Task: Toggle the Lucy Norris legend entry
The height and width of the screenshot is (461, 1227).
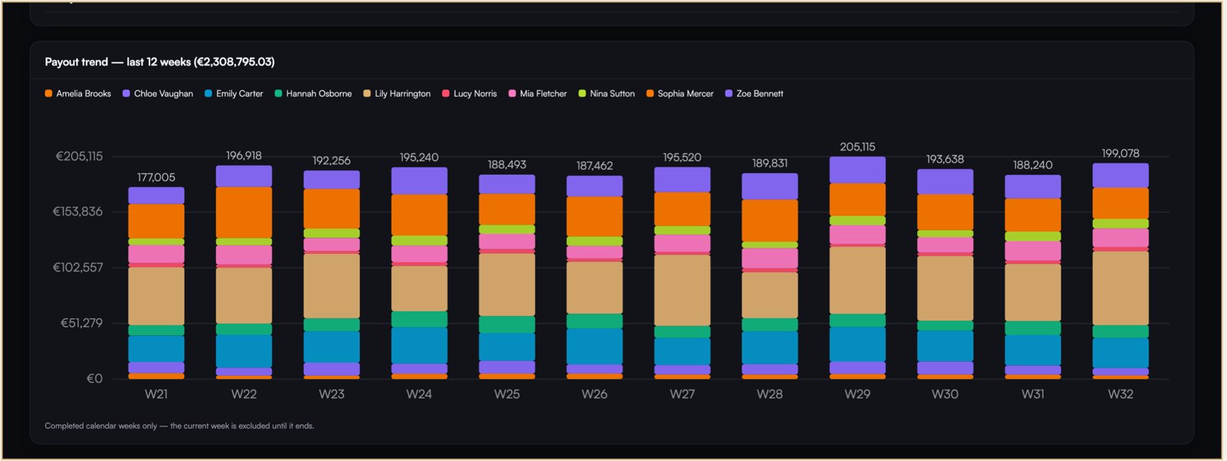Action: pyautogui.click(x=469, y=94)
